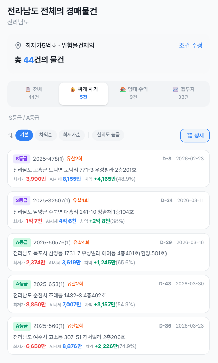Open the 고흥군 우성빌라 2층201호 listing
This screenshot has height=363, width=218.
click(108, 169)
